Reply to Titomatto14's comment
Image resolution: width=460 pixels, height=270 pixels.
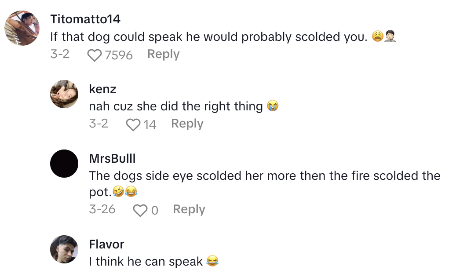pyautogui.click(x=163, y=54)
